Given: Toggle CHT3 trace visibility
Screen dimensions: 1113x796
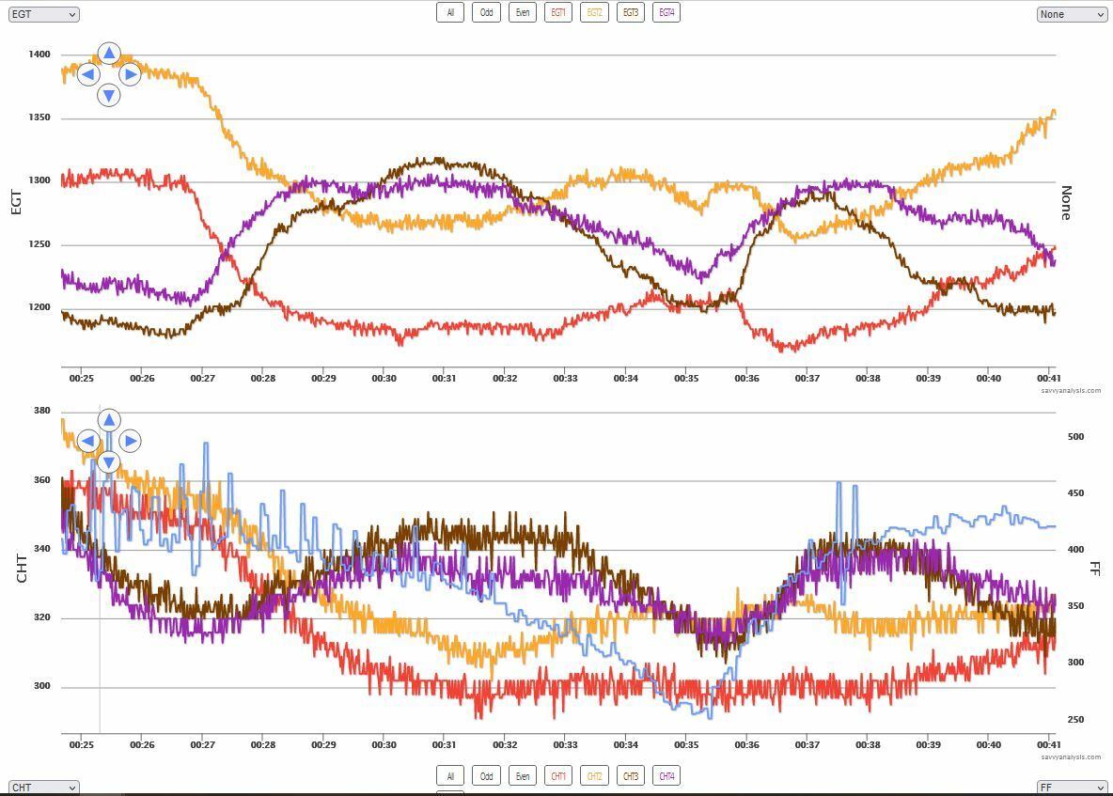Looking at the screenshot, I should click(631, 776).
